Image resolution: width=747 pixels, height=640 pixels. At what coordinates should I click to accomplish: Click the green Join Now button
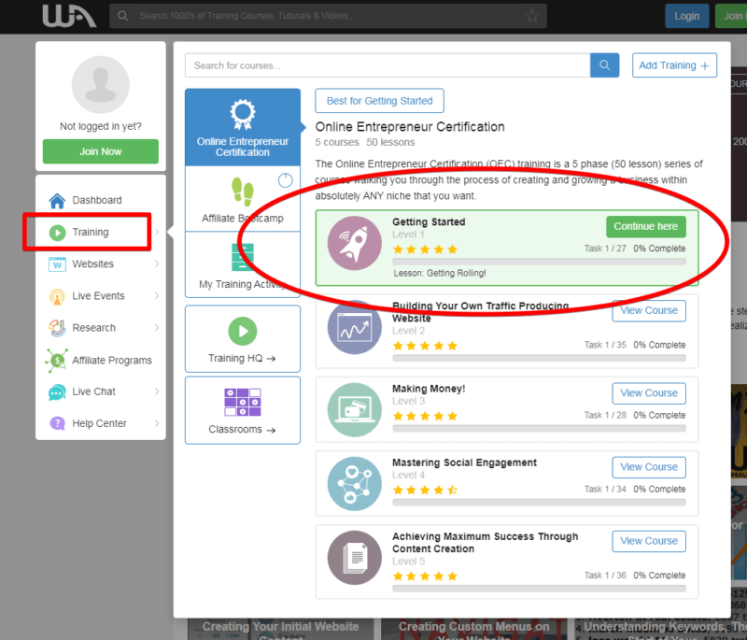[x=101, y=151]
